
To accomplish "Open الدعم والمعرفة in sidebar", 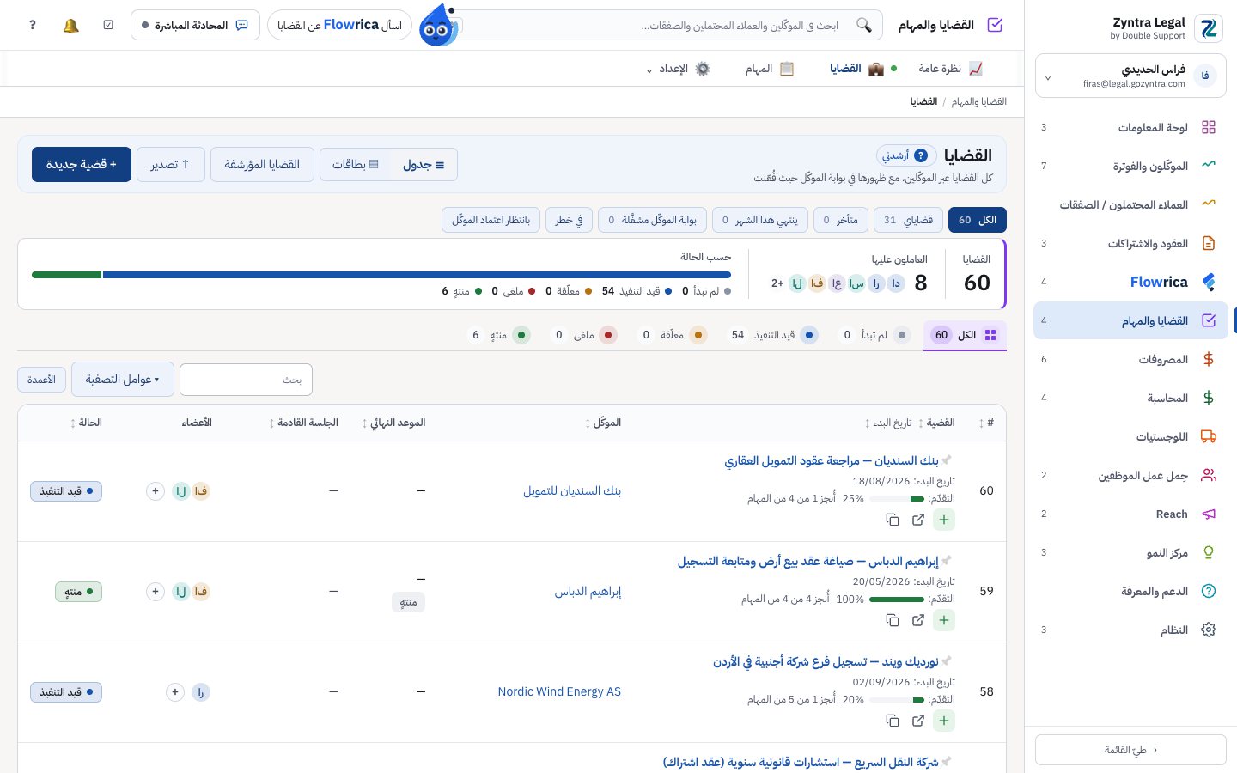I will tap(1130, 591).
